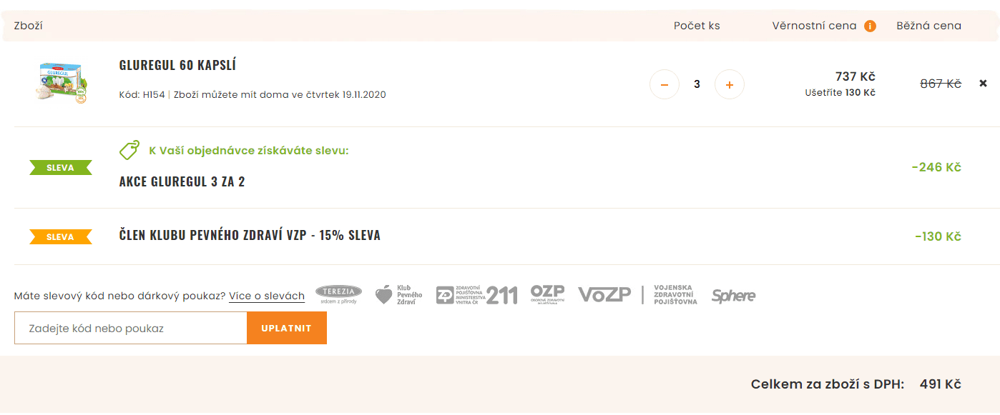Click the orange SLEVA badge for VZP discount
Image resolution: width=1000 pixels, height=415 pixels.
point(61,236)
